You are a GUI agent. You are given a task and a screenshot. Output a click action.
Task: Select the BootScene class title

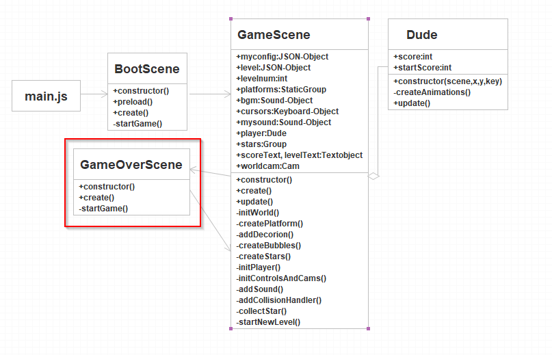(147, 69)
